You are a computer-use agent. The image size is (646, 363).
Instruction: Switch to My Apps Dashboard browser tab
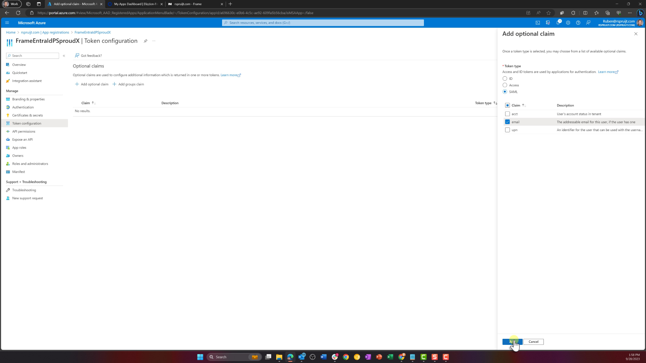136,4
